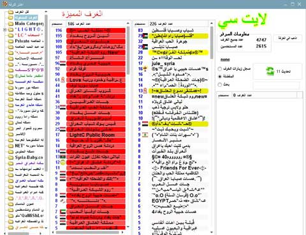Sort by عدد الغرف 146 column header
Screen dimensions: 306x235
[x=96, y=24]
